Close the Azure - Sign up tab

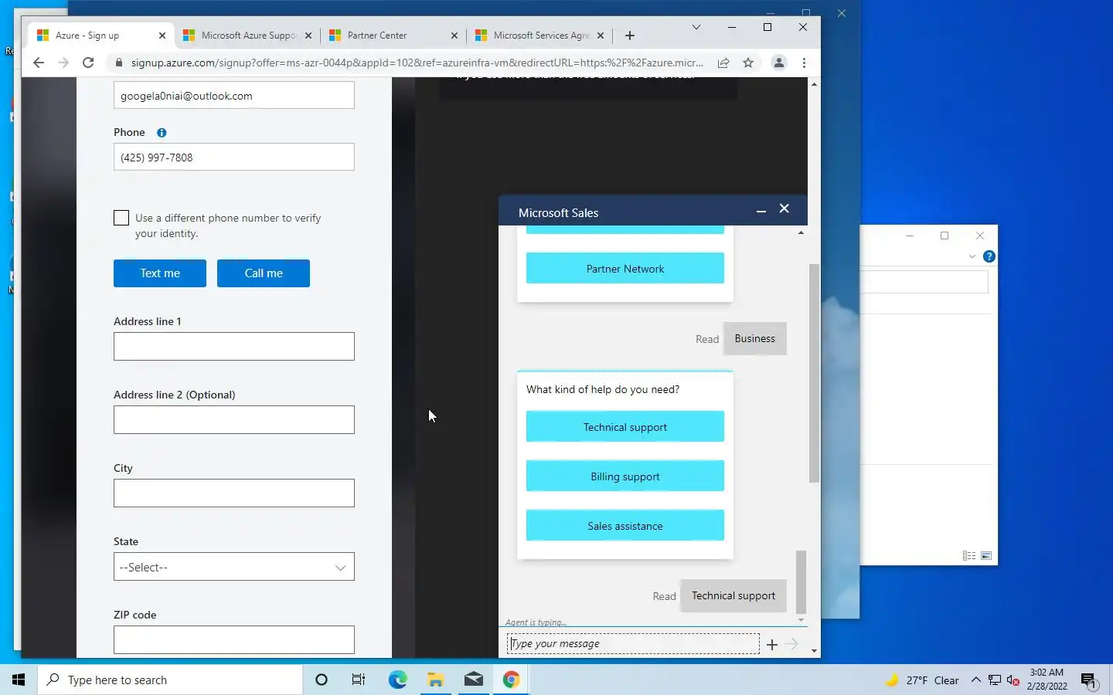click(162, 36)
